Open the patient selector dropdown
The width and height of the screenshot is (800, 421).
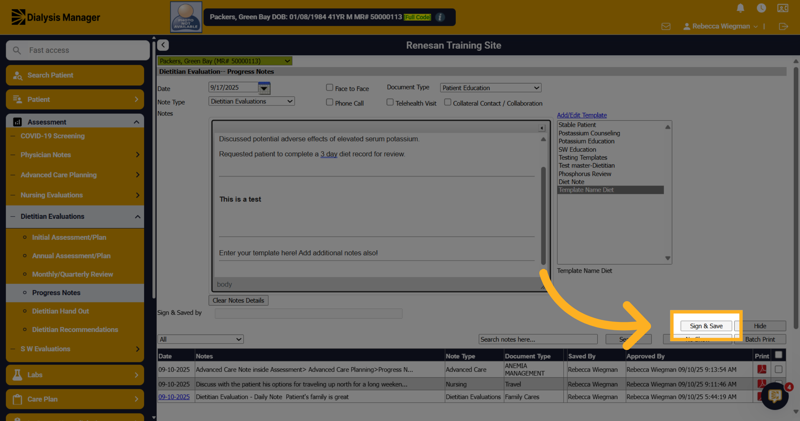click(x=225, y=61)
